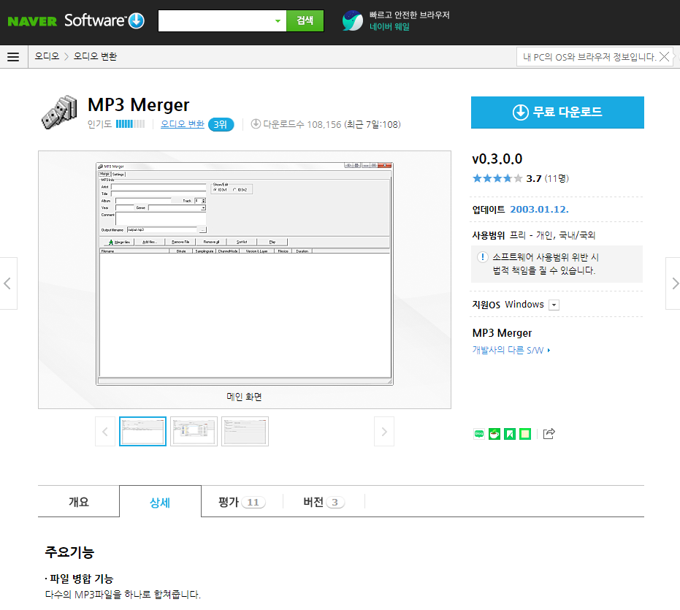680x610 pixels.
Task: Open the Software home download logo
Action: [x=104, y=20]
